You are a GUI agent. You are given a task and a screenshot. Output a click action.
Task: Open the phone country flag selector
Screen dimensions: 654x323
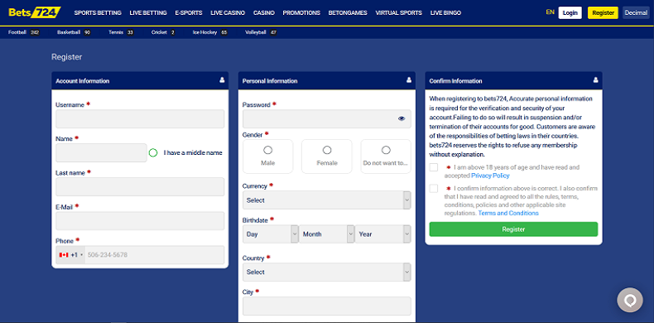click(x=70, y=254)
